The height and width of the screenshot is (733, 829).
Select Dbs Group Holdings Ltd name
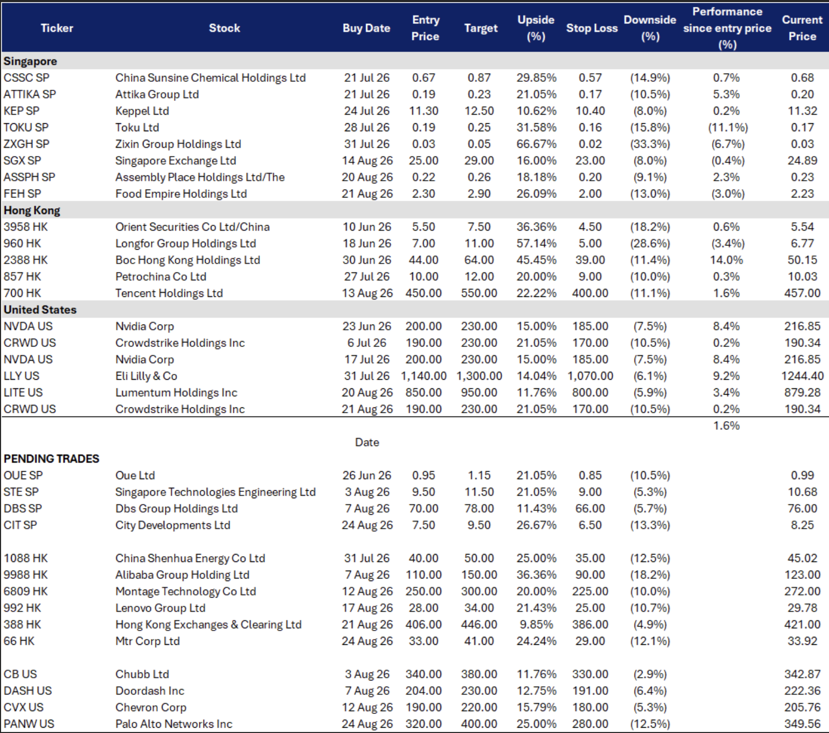[176, 509]
